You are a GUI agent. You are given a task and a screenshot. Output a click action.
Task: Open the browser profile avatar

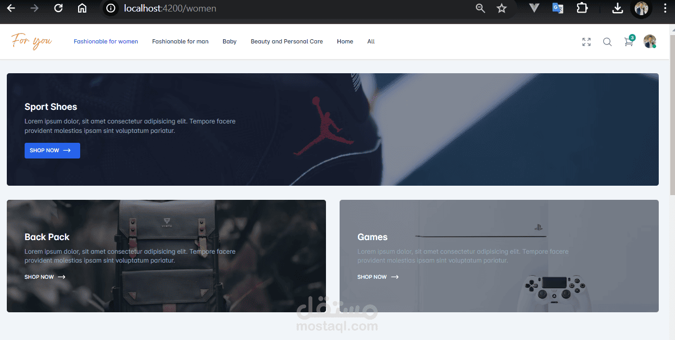pos(641,8)
